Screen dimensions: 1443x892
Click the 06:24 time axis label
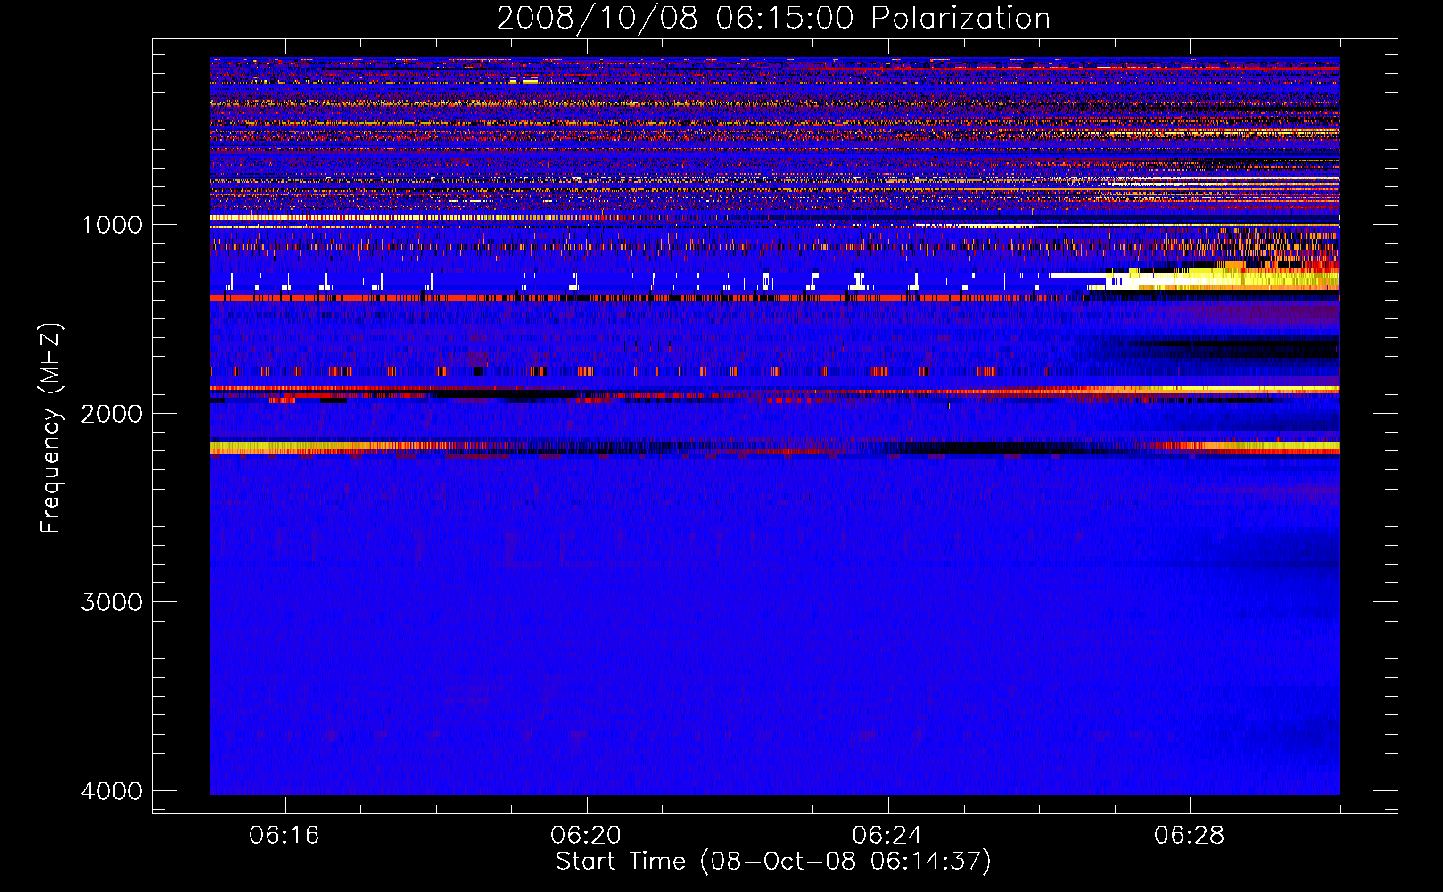click(887, 836)
